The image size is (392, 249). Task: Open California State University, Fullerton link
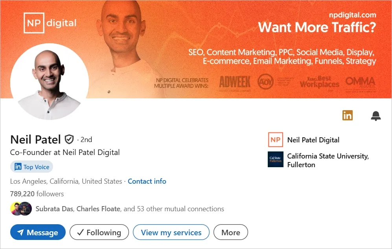coord(328,160)
